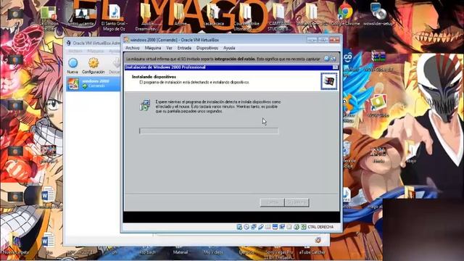Viewport: 464px width, 261px height.
Task: Click the Instalando dispositivos heading
Action: (154, 77)
